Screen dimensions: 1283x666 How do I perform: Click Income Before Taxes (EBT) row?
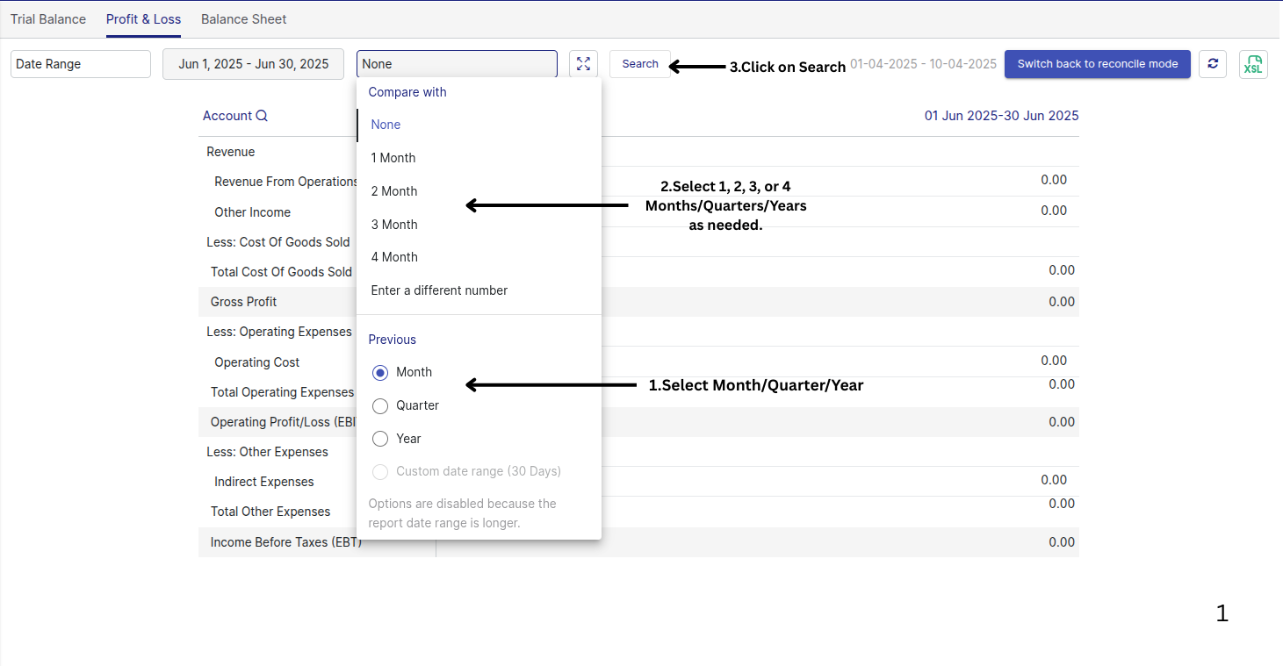coord(638,542)
